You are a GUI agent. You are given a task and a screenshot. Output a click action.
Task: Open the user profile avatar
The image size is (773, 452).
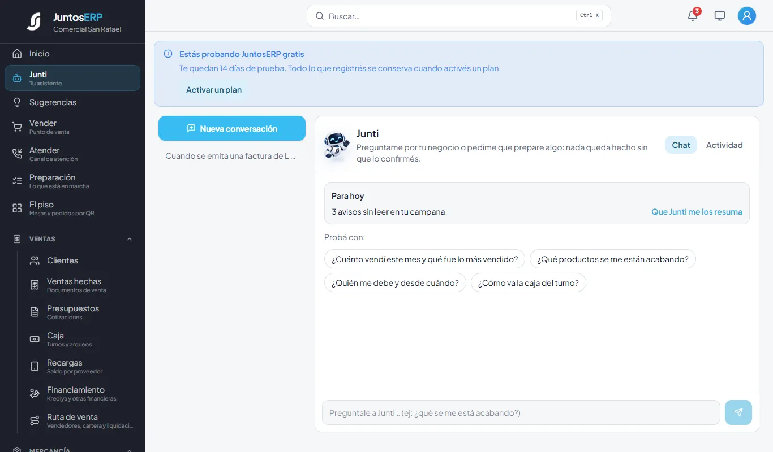point(747,16)
